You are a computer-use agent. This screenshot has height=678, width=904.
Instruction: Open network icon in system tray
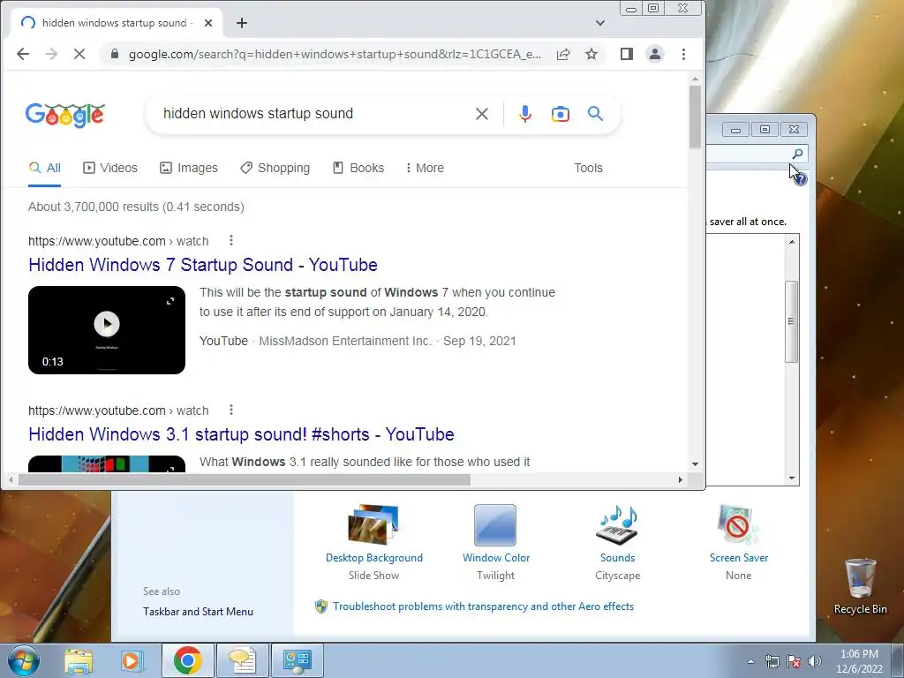pos(772,661)
